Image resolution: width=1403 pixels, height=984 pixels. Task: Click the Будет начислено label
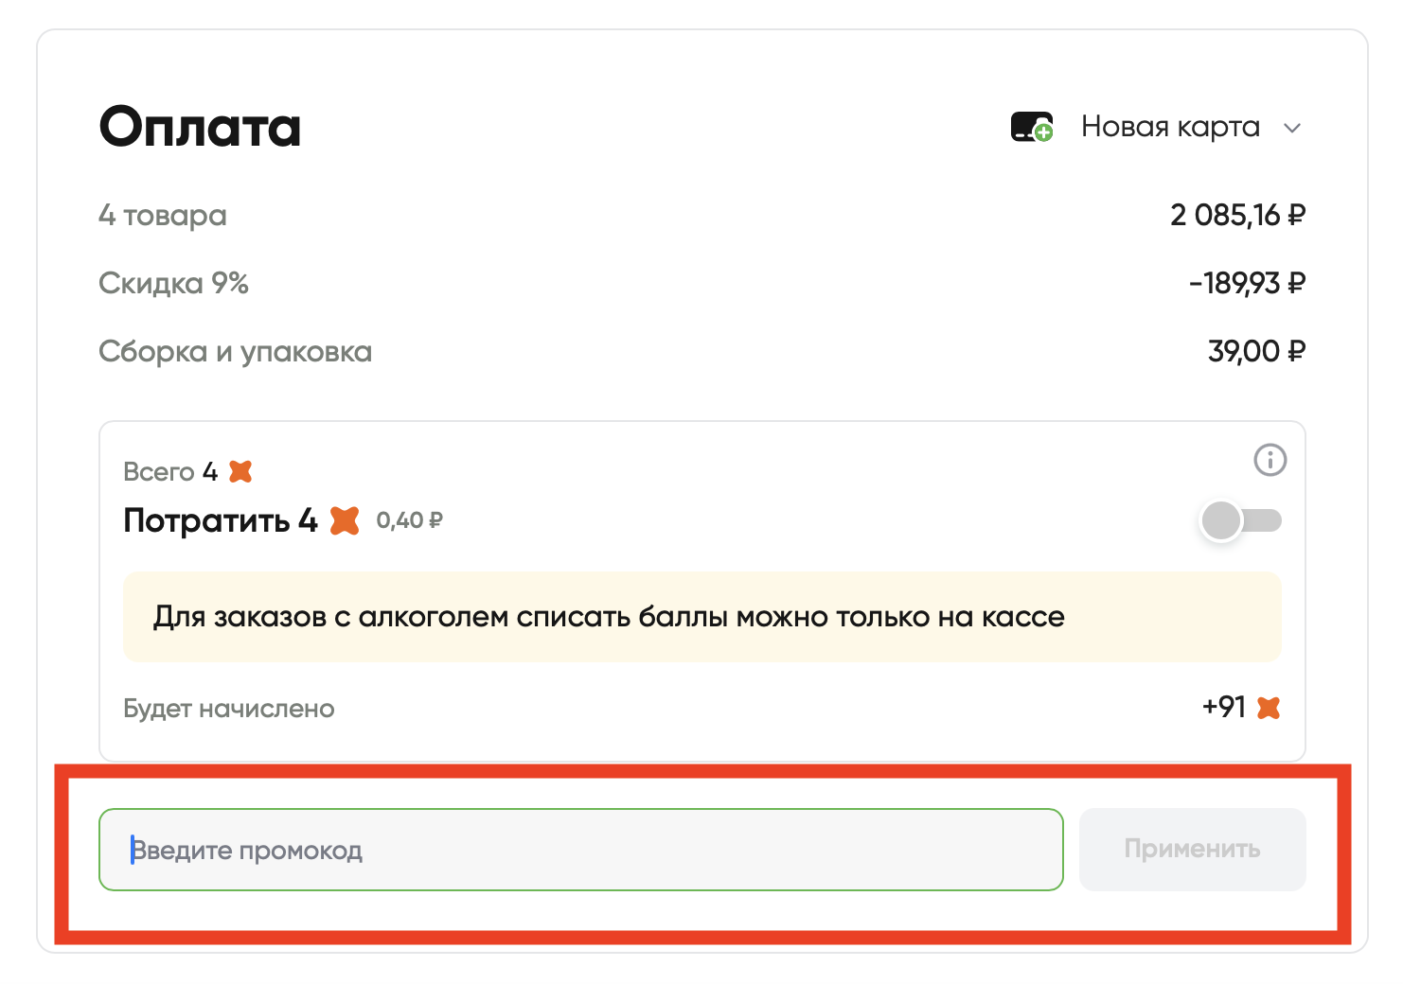tap(229, 709)
